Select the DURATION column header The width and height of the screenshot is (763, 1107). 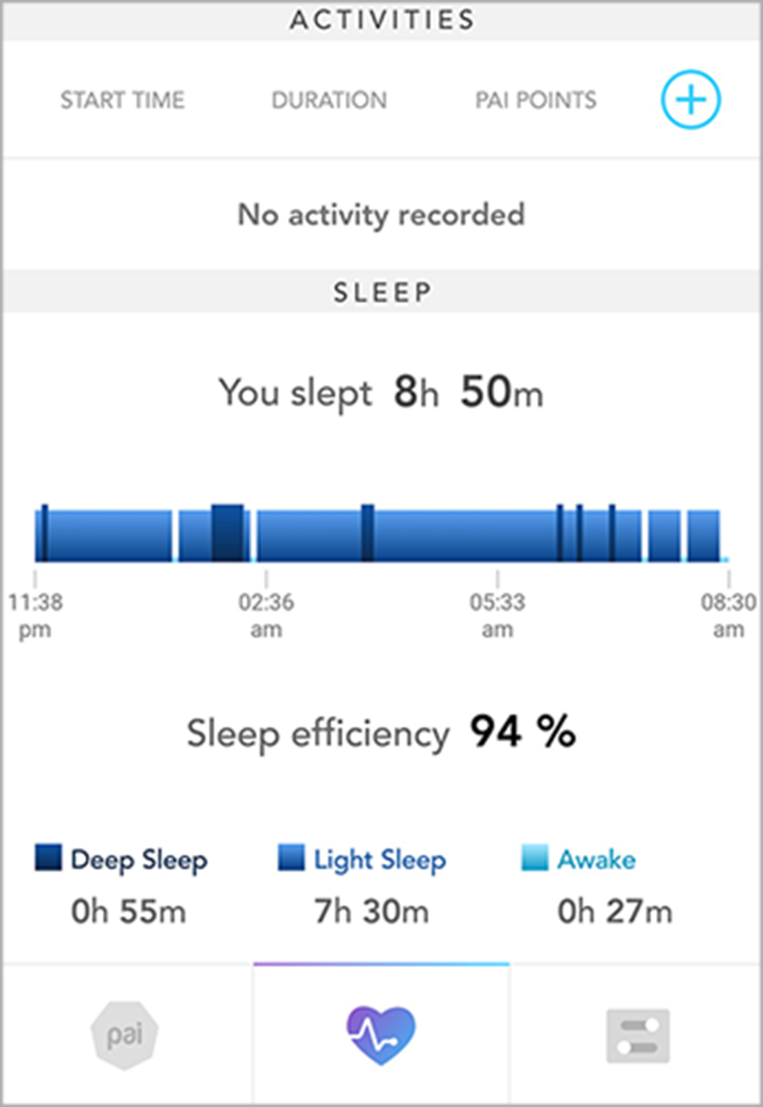click(329, 100)
